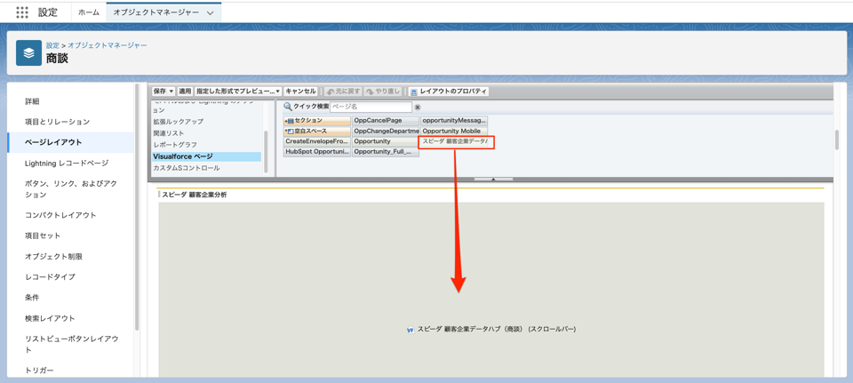Click the clear quick search icon
The height and width of the screenshot is (383, 853).
pyautogui.click(x=418, y=108)
